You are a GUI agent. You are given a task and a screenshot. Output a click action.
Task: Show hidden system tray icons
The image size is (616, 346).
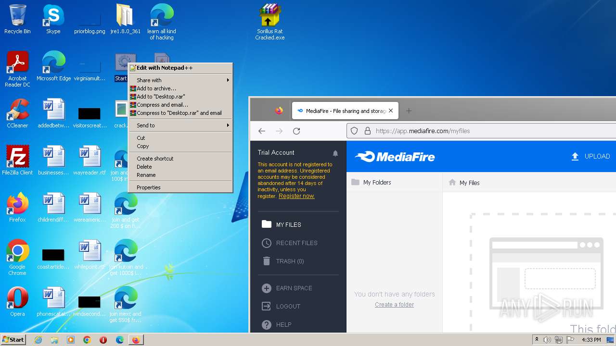(x=537, y=340)
